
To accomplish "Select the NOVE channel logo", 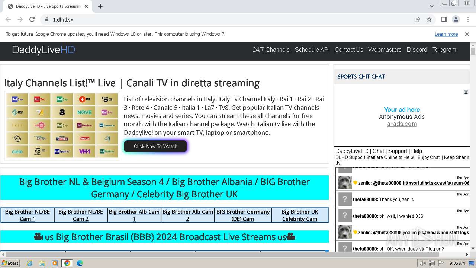I will pyautogui.click(x=84, y=112).
